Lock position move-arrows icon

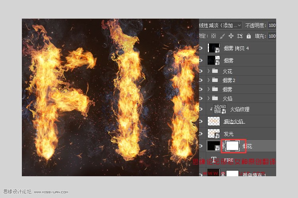231,36
